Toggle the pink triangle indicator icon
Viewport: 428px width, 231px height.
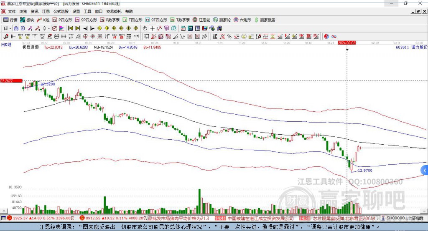(62, 28)
